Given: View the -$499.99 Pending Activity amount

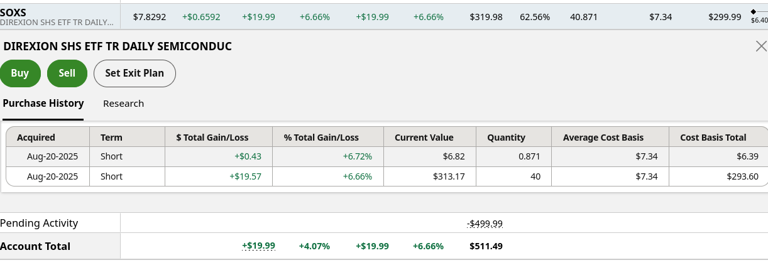Looking at the screenshot, I should click(485, 224).
